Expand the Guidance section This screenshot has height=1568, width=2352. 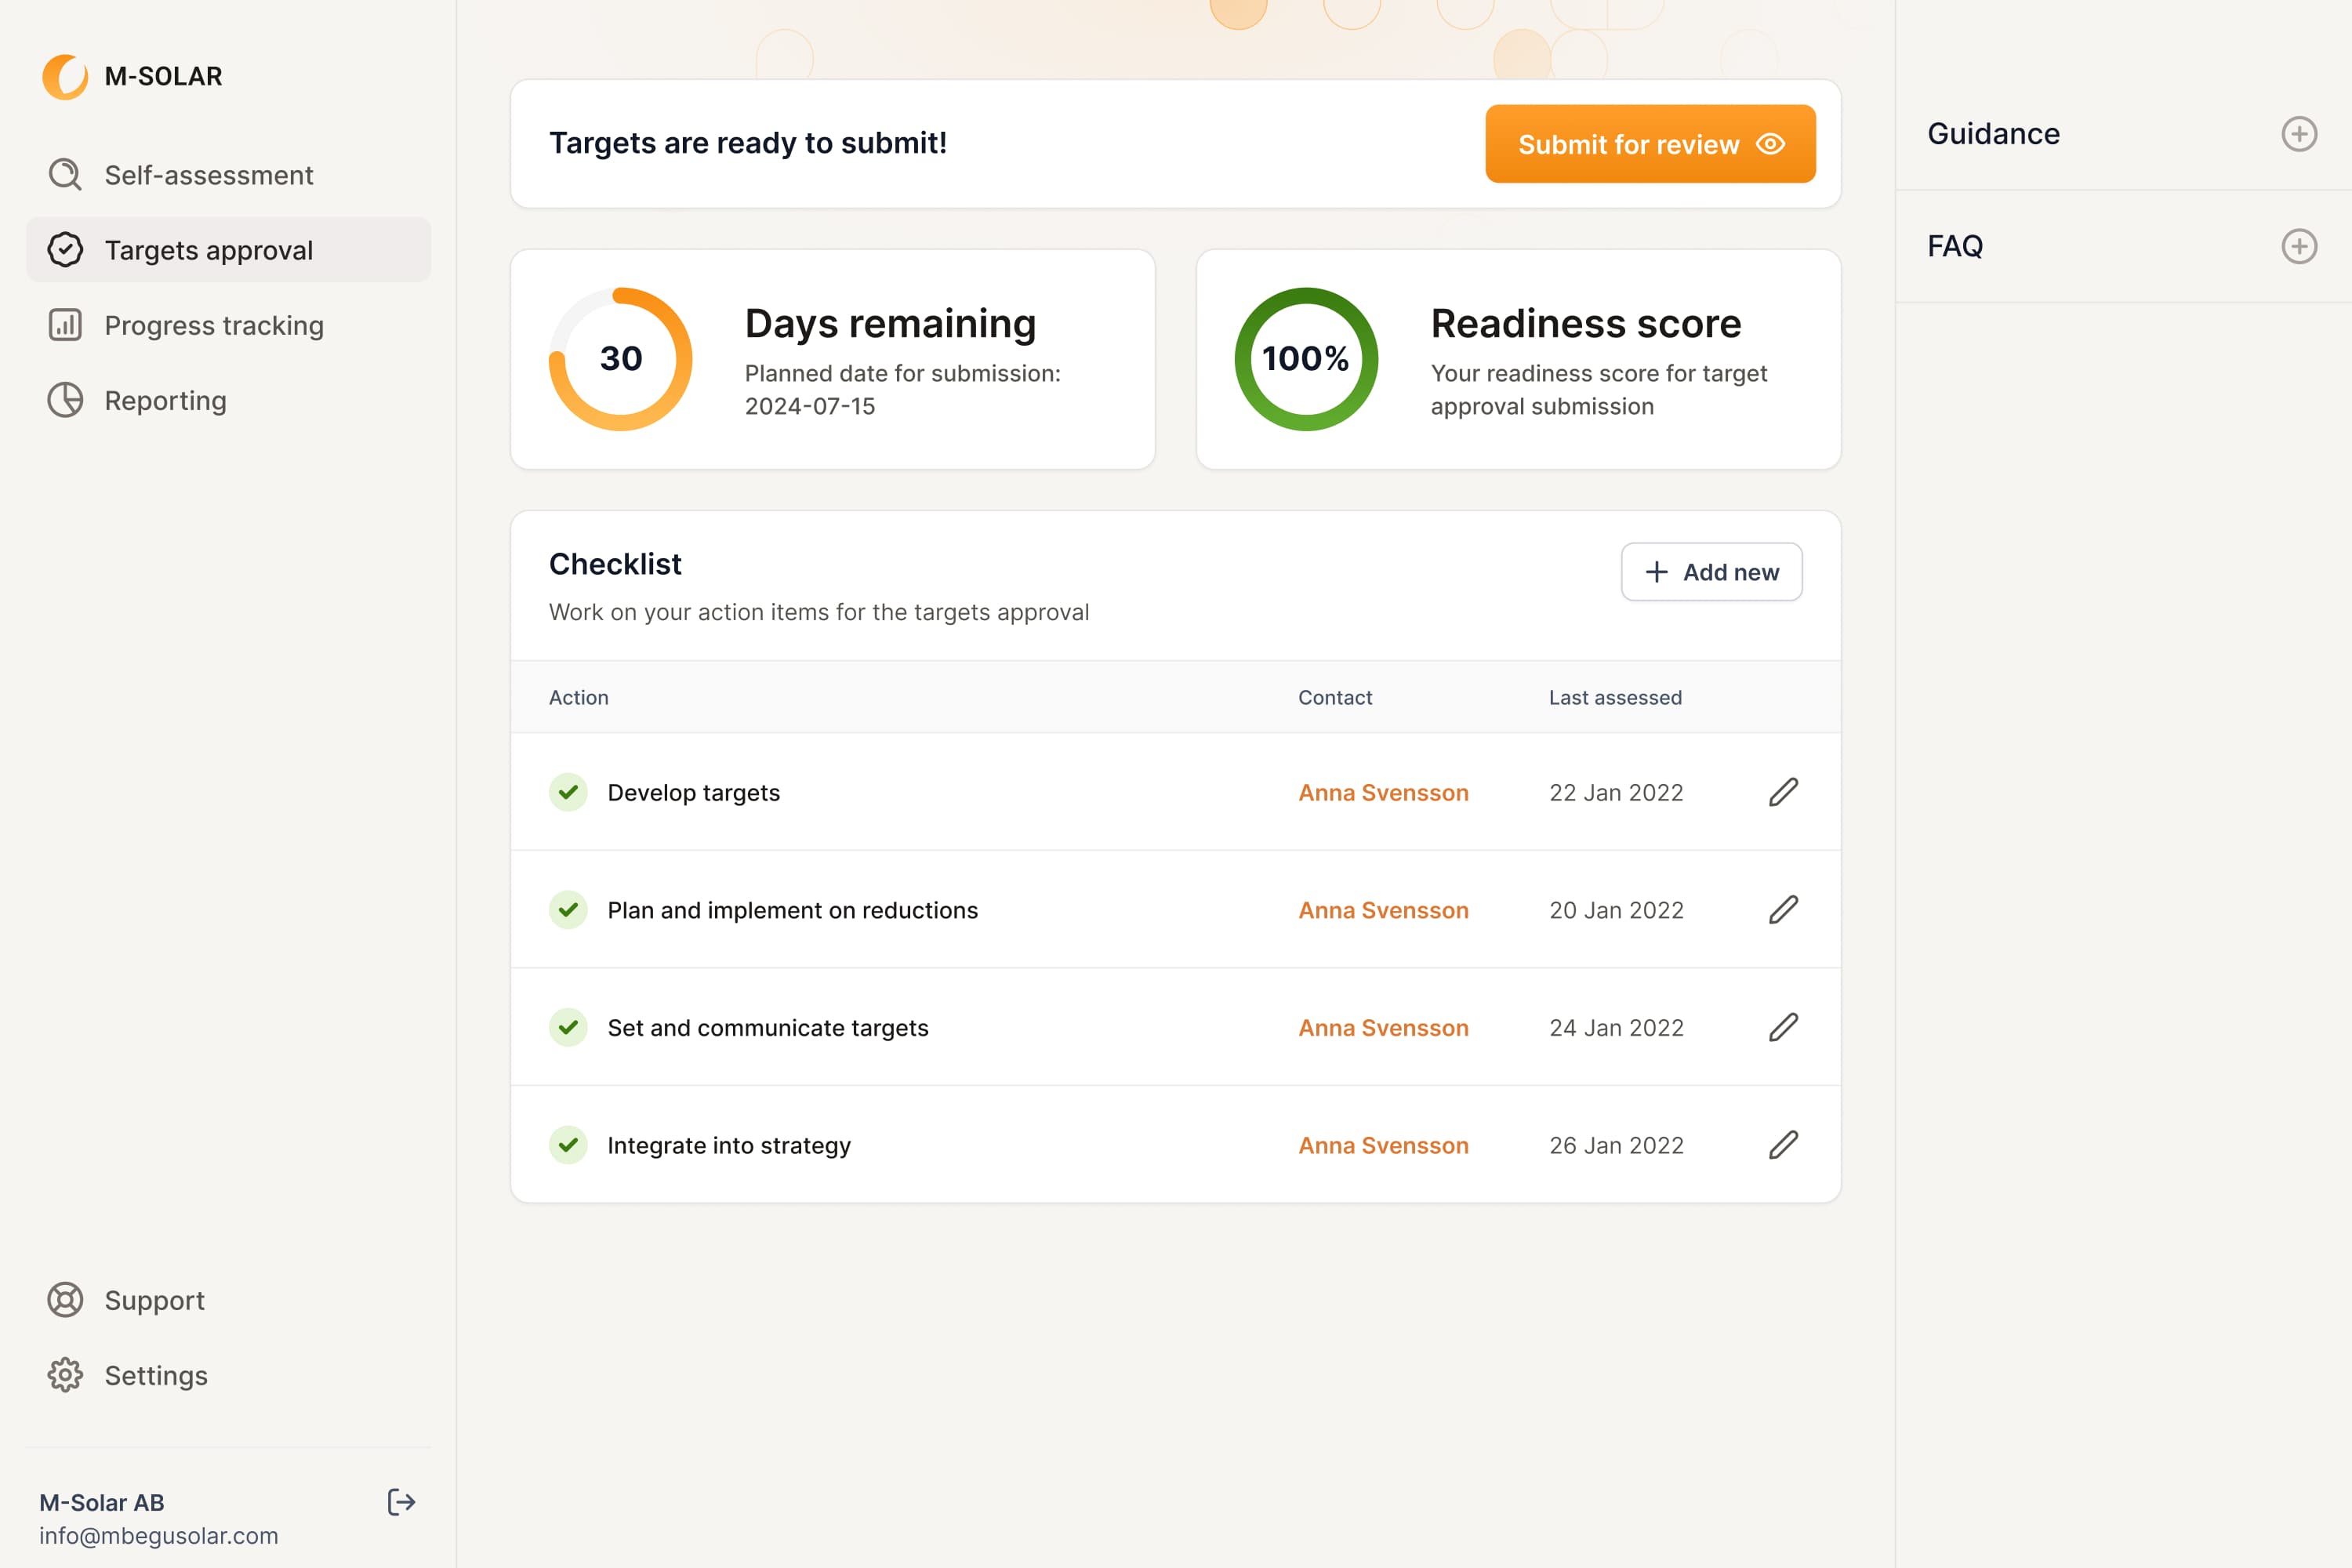click(x=2299, y=134)
